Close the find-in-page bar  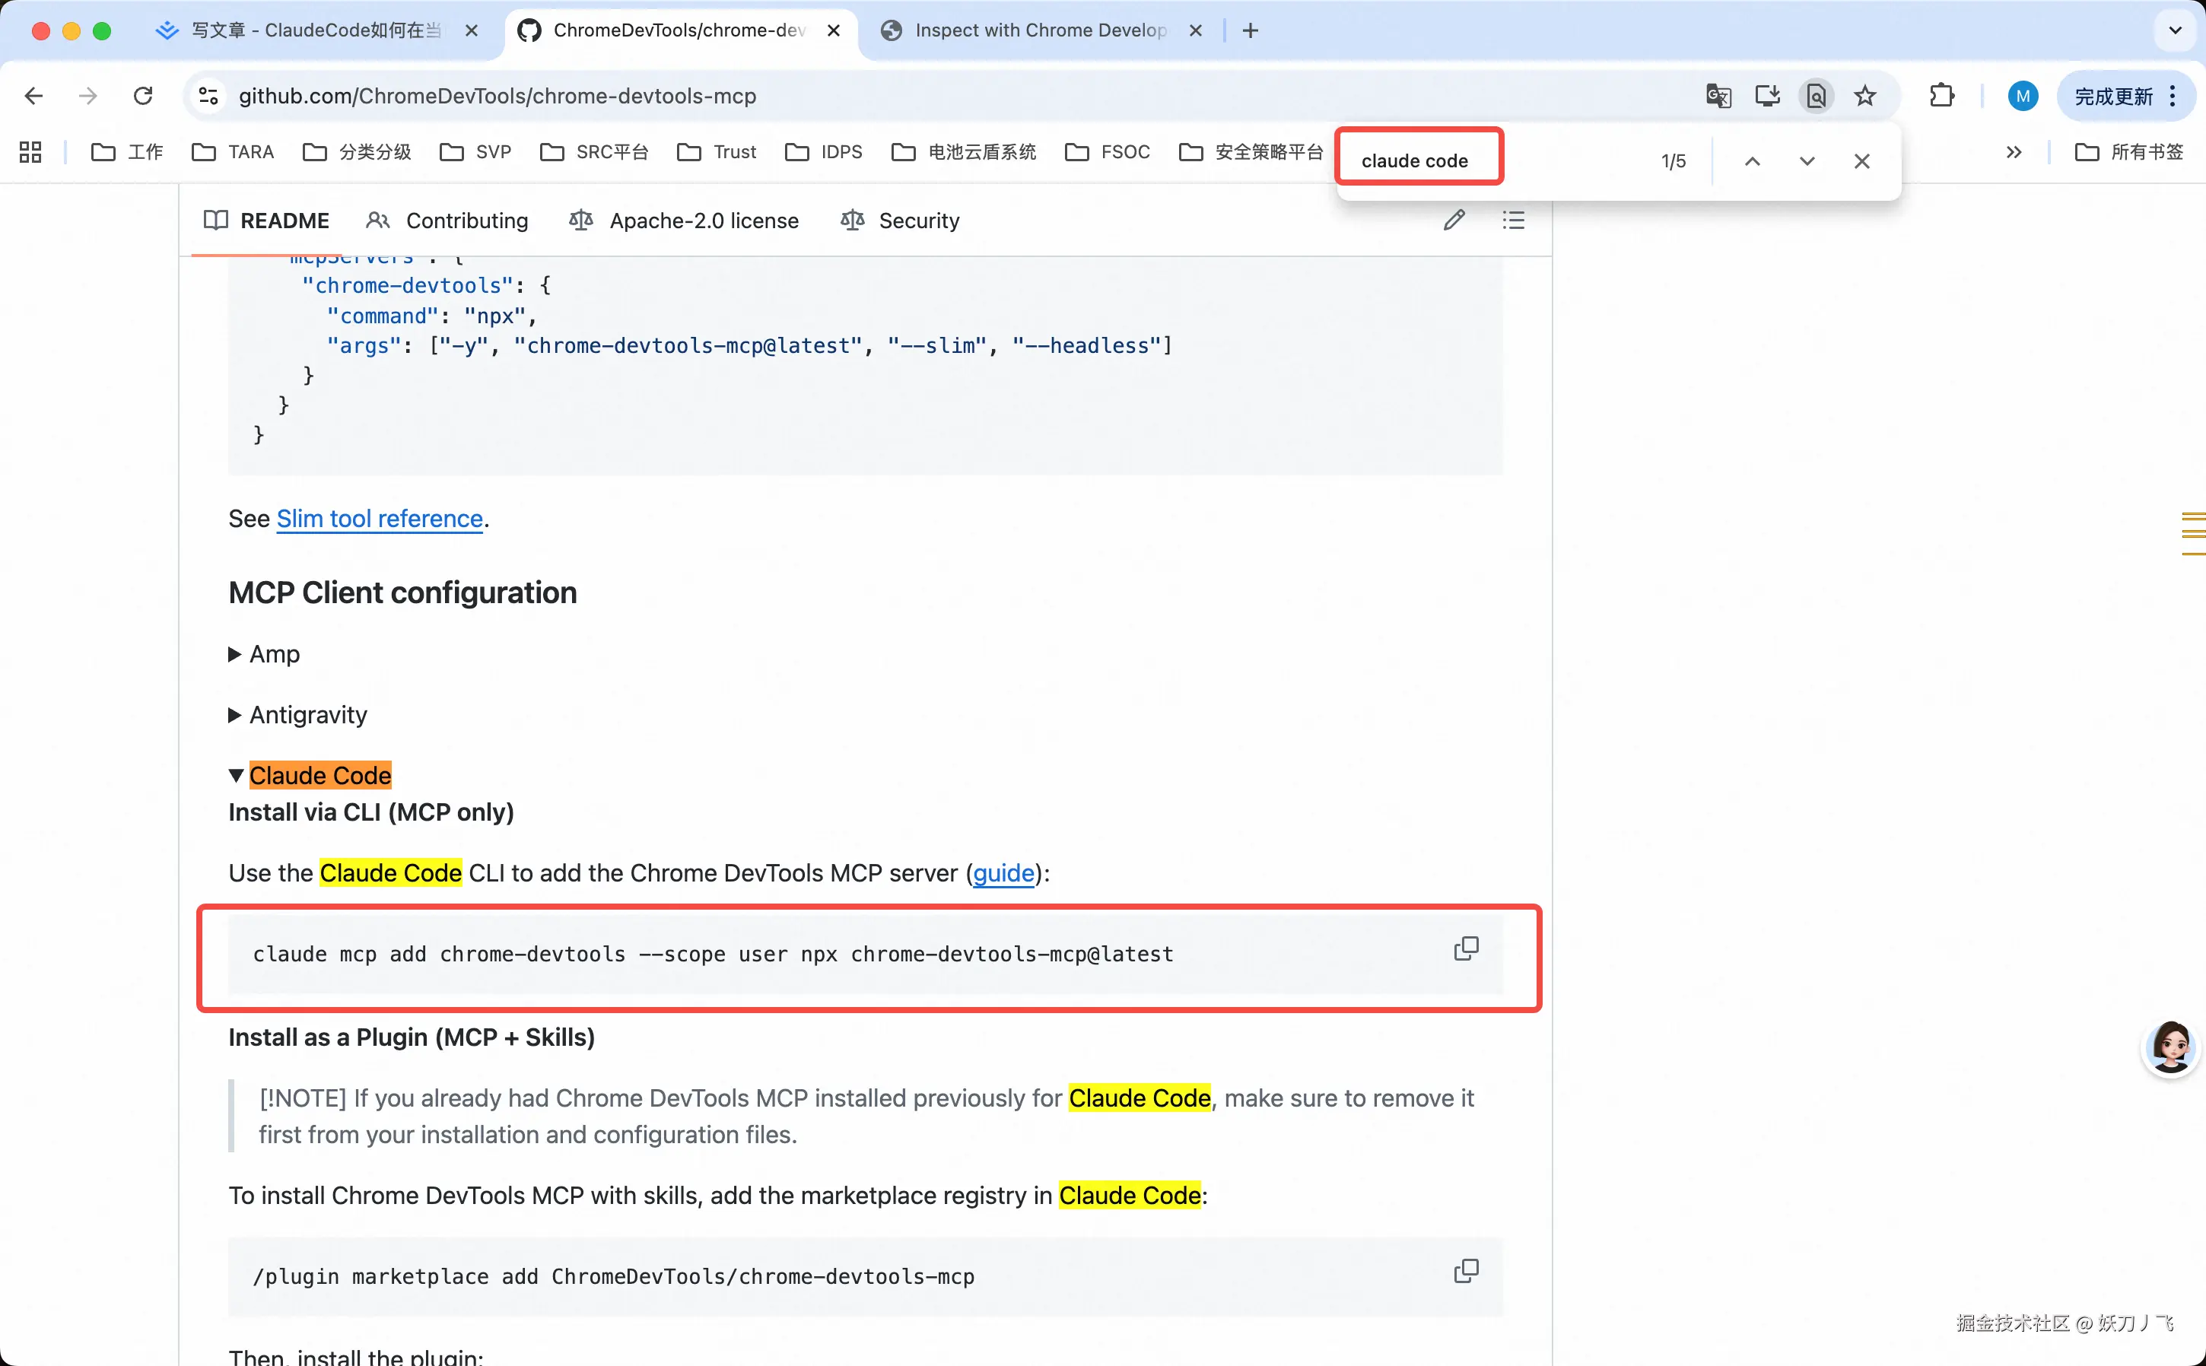click(1861, 160)
